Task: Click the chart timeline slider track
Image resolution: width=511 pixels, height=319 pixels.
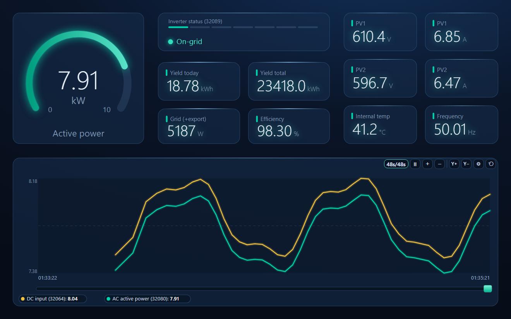Action: click(264, 288)
